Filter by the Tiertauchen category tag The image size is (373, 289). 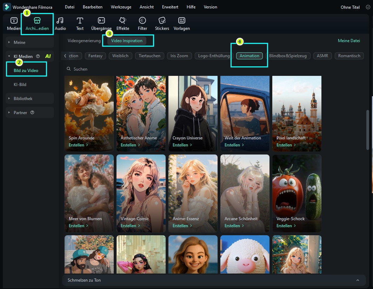pos(149,56)
